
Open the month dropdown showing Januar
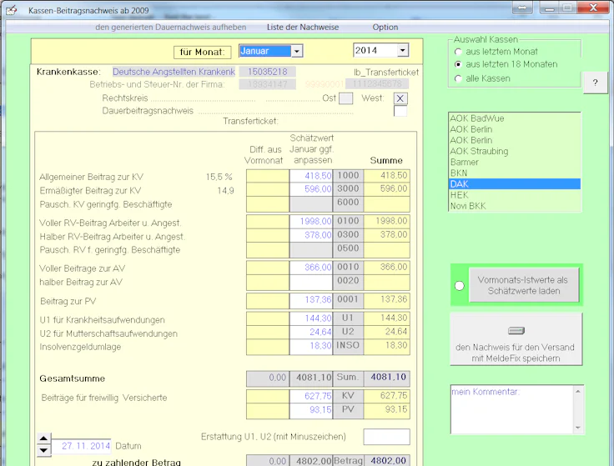297,51
